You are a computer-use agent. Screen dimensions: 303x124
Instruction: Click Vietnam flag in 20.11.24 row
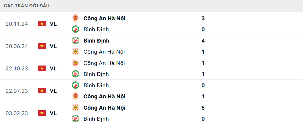pos(42,24)
